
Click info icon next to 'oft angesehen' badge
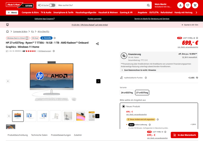click(x=158, y=119)
